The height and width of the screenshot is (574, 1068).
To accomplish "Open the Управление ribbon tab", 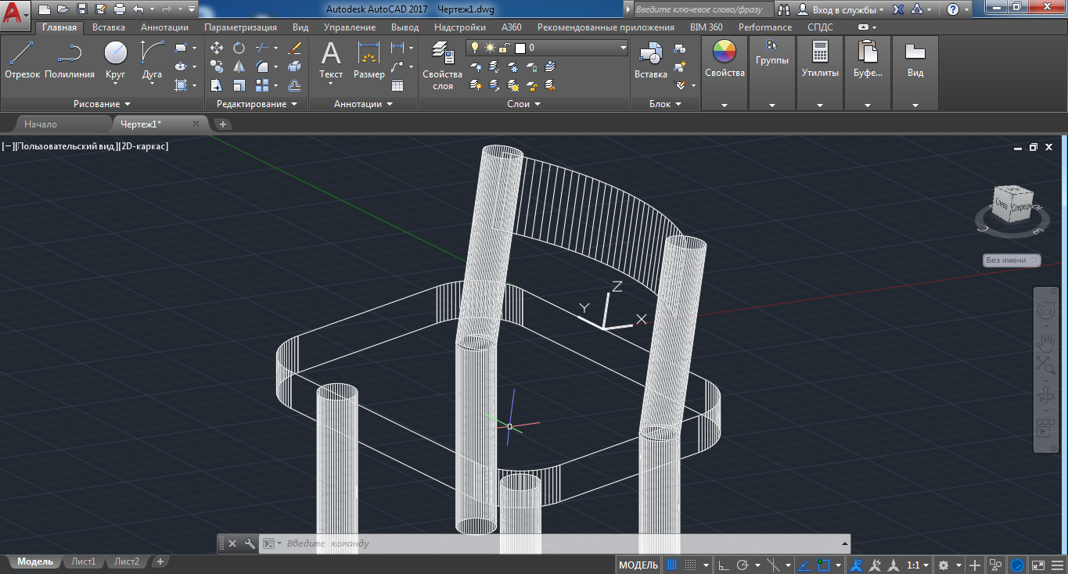I will click(x=350, y=27).
